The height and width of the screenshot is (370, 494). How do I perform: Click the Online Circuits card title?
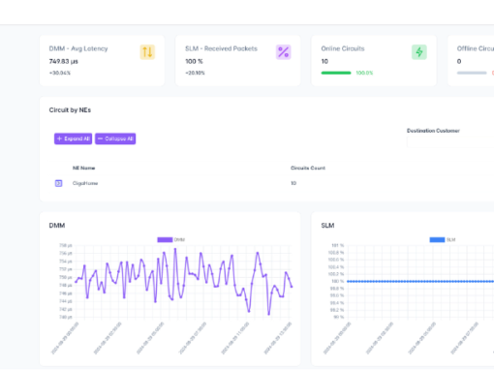coord(343,48)
